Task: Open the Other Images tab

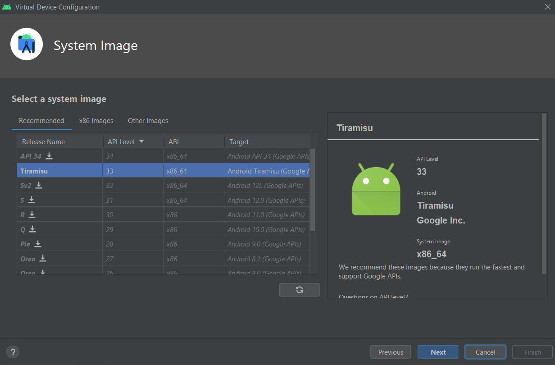Action: tap(148, 121)
